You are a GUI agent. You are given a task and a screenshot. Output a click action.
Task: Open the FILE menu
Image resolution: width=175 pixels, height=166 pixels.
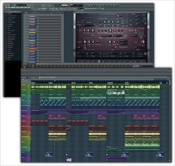click(7, 7)
